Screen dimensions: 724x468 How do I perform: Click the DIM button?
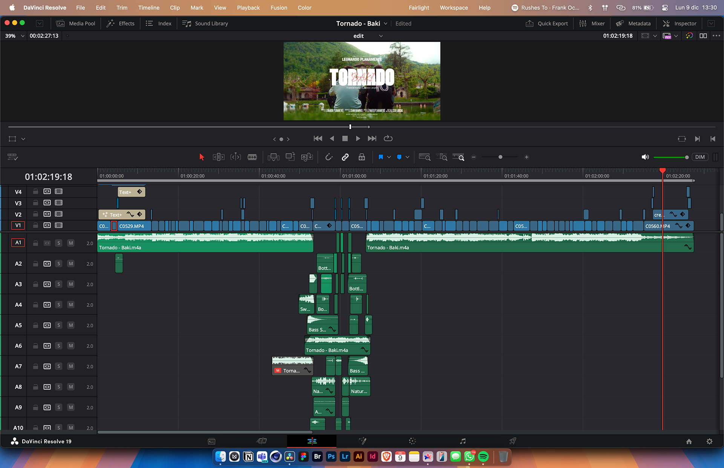(700, 157)
